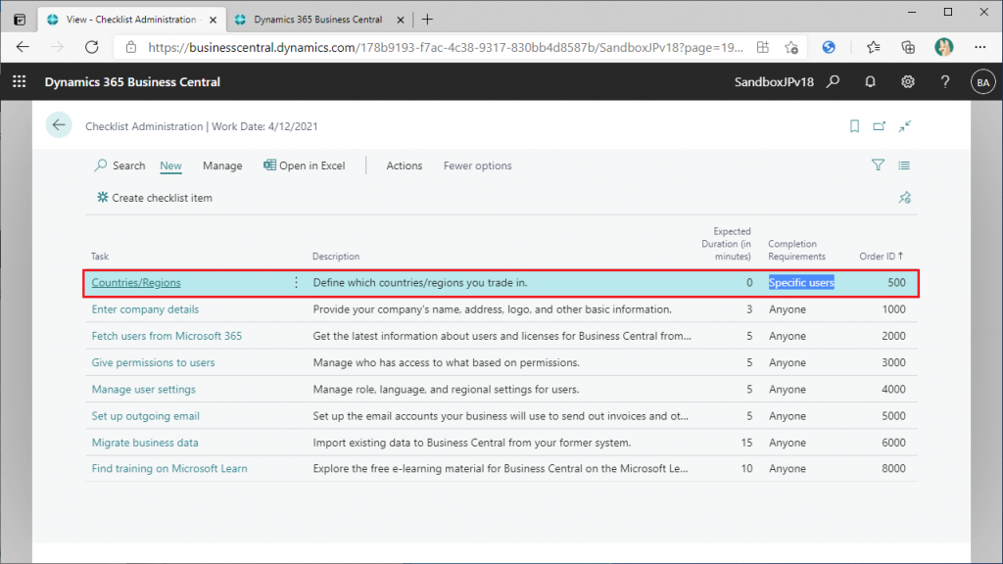
Task: Click 'Manage who has access' description
Action: 446,362
